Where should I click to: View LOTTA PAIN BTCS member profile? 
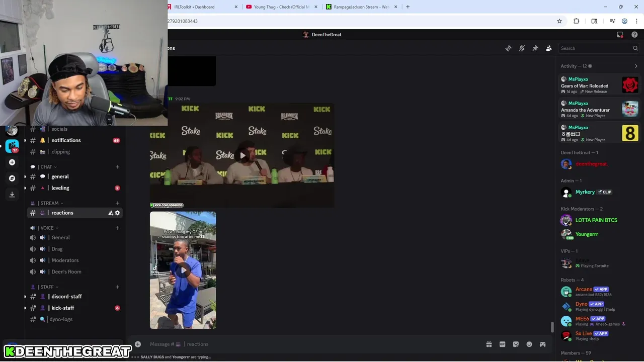coord(599,220)
